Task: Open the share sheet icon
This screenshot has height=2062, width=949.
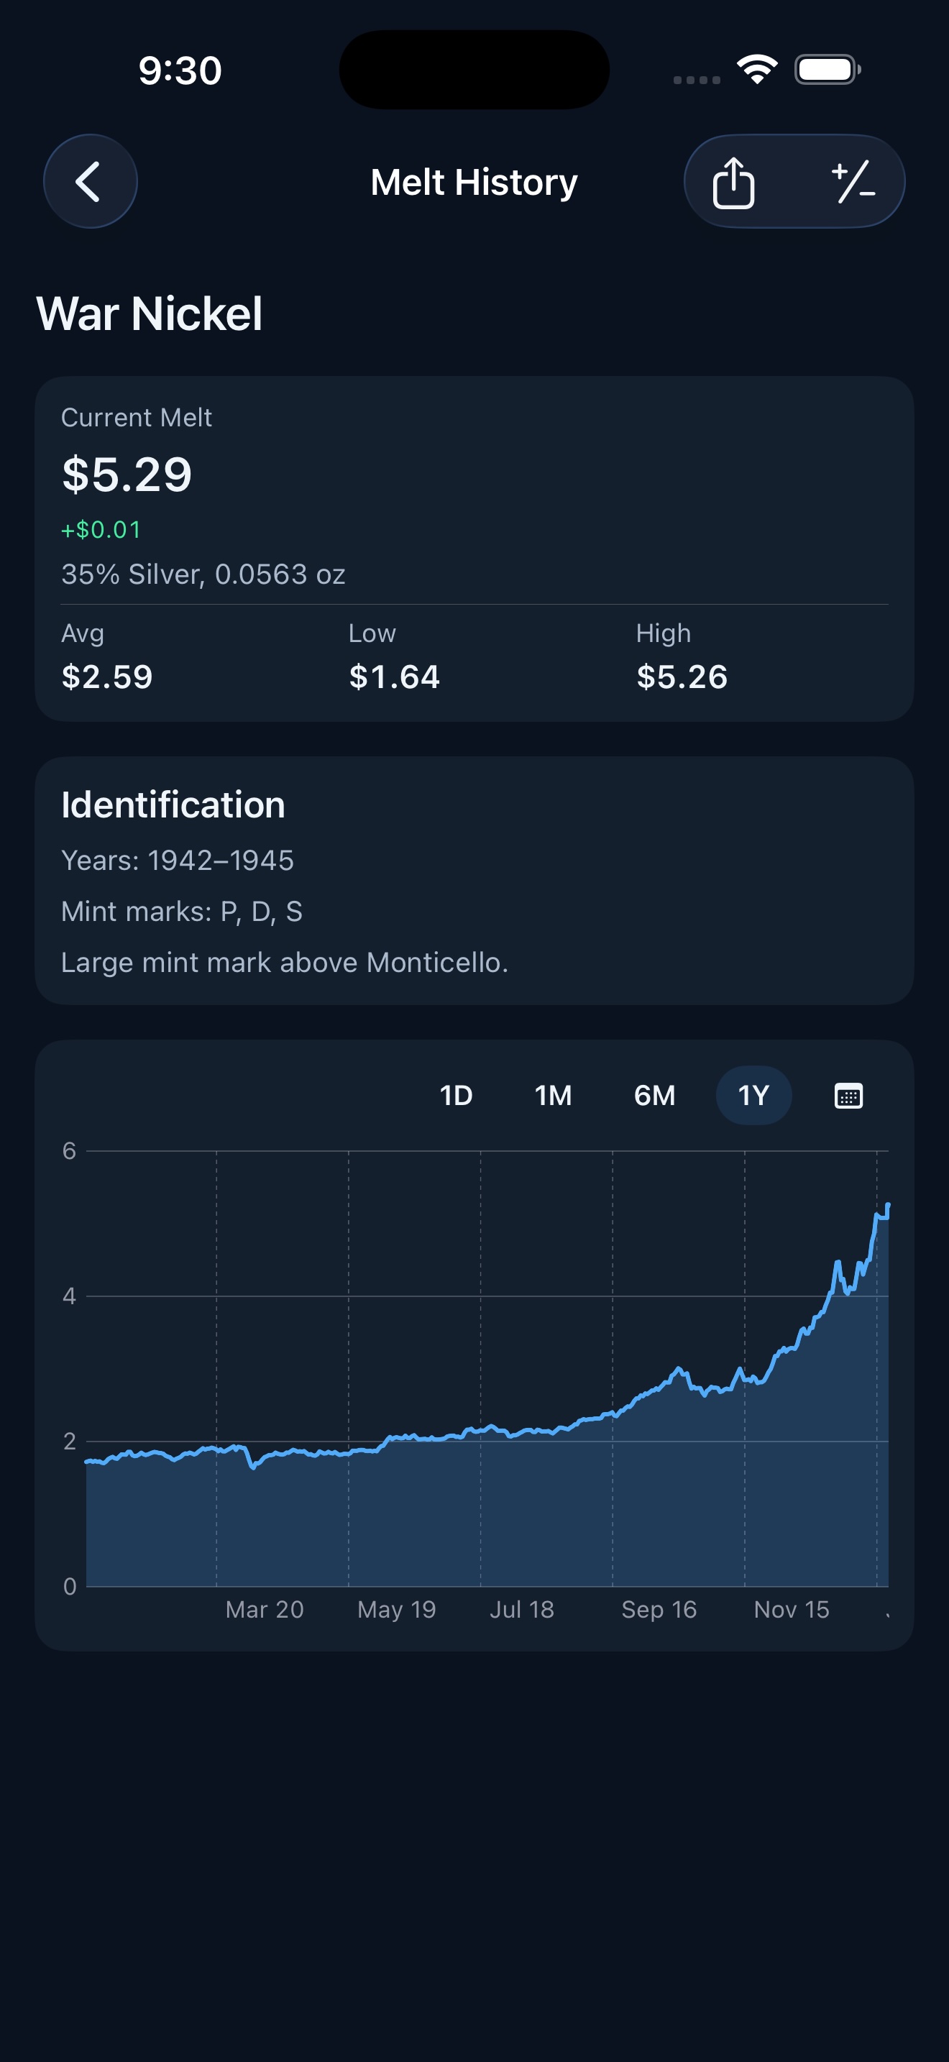Action: click(x=733, y=183)
